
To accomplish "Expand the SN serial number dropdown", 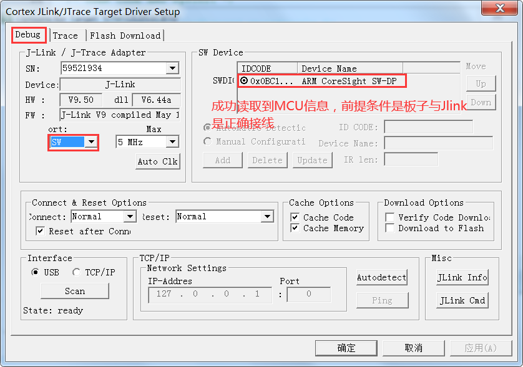I will pyautogui.click(x=172, y=69).
